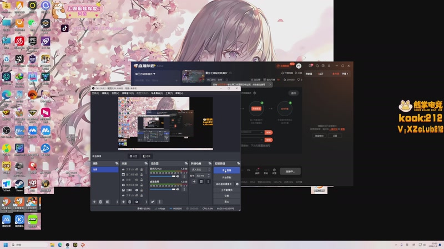The image size is (444, 249).
Task: Toggle lock of 视频采集 source
Action: (x=142, y=185)
